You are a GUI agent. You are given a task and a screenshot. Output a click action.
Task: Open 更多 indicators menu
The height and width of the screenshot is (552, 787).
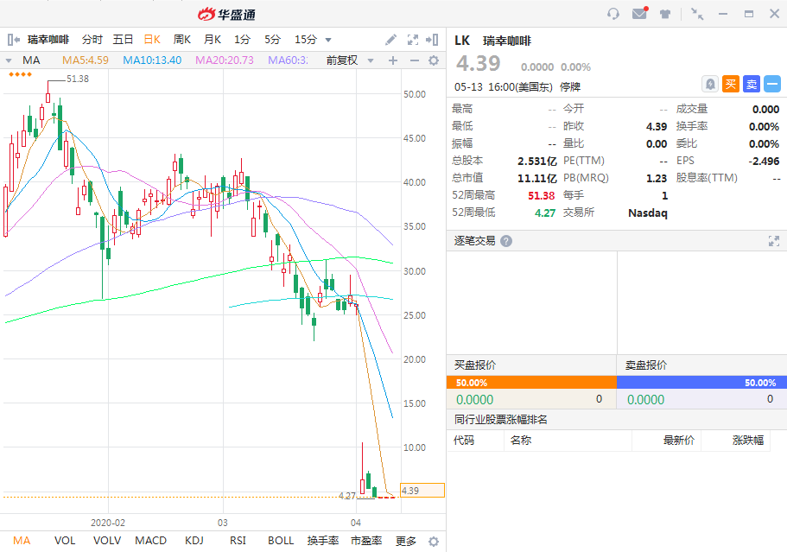(405, 541)
